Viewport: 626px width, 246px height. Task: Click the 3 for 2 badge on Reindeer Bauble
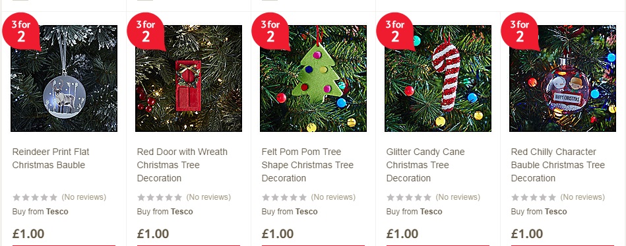coord(22,31)
